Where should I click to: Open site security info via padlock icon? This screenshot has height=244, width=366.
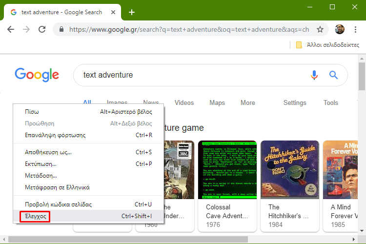[x=61, y=29]
